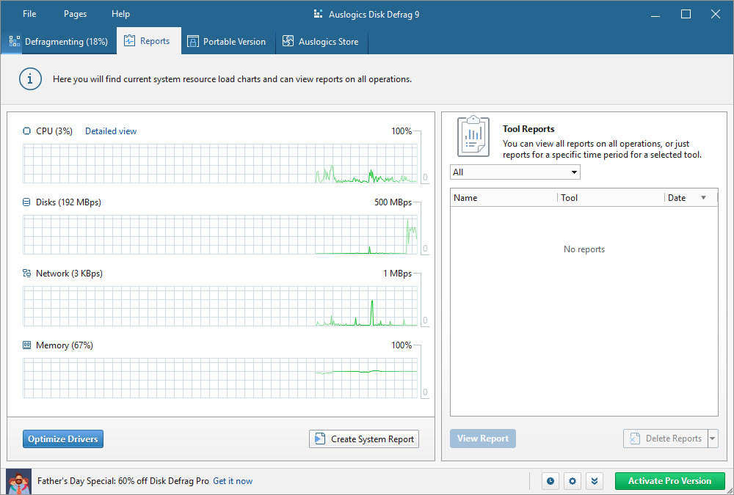Open the File menu

(x=29, y=14)
